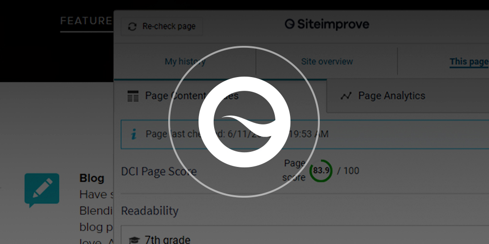Open the Blog heading link
Screen dimensions: 489x244
92,178
